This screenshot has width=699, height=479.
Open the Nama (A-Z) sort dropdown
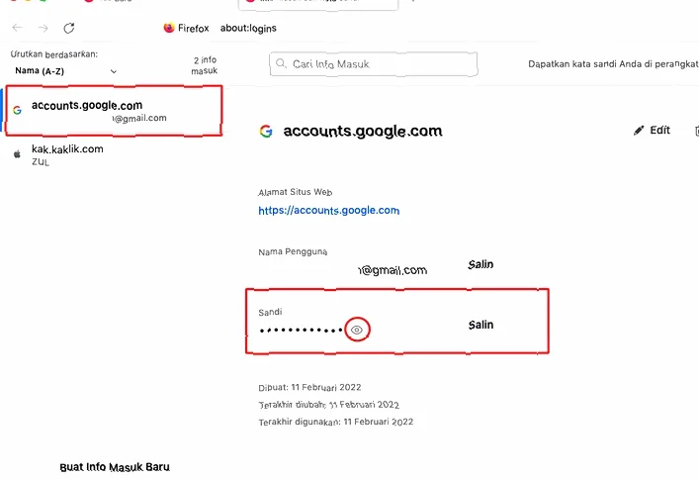click(x=66, y=71)
